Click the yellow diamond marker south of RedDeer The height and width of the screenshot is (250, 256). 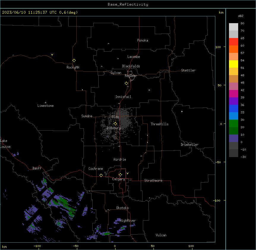127,83
